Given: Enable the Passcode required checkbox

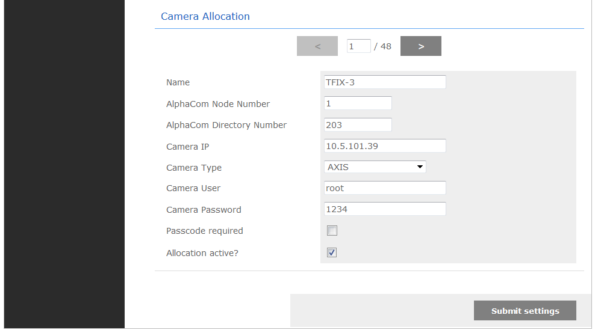Looking at the screenshot, I should pyautogui.click(x=332, y=231).
